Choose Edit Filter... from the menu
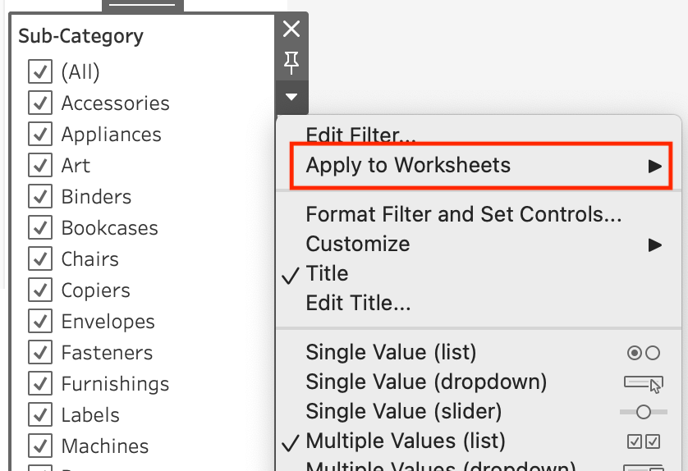Image resolution: width=688 pixels, height=471 pixels. pos(361,135)
